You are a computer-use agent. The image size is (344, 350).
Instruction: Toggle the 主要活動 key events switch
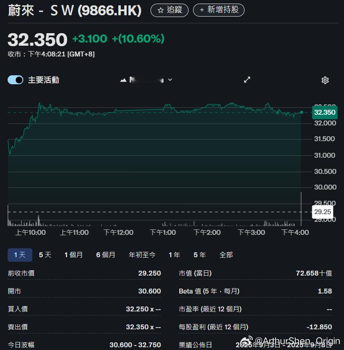[x=15, y=80]
